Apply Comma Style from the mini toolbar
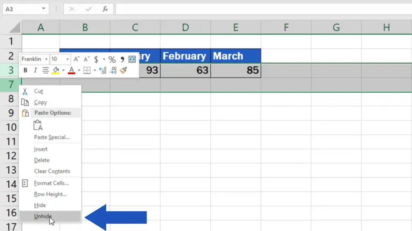This screenshot has height=231, width=412. click(x=123, y=58)
